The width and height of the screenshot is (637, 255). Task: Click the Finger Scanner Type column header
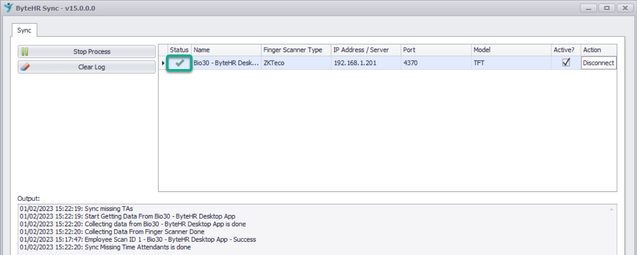click(296, 50)
